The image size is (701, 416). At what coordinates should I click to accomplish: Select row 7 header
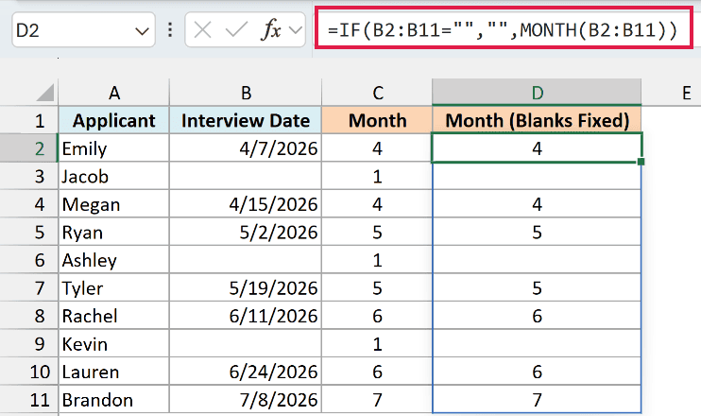coord(29,287)
